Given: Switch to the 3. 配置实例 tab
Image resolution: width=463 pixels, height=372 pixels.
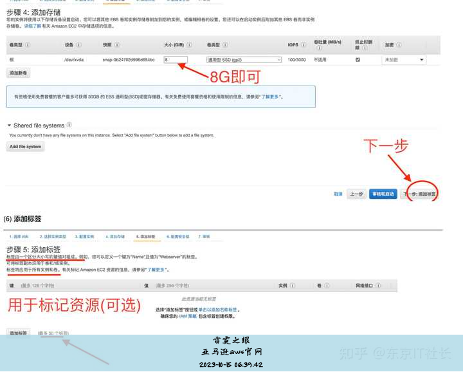Looking at the screenshot, I should (x=84, y=237).
